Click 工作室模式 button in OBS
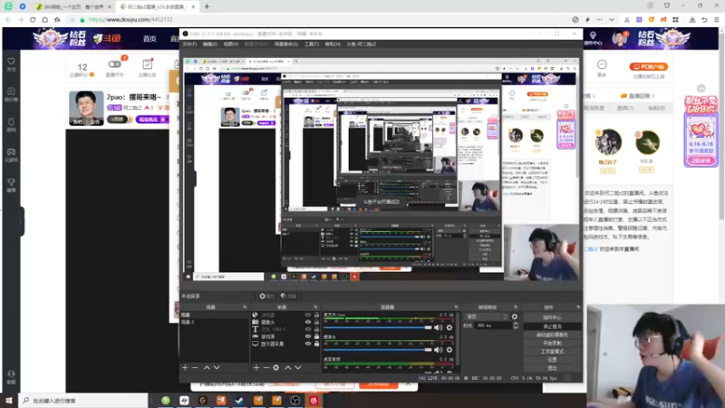This screenshot has width=725, height=408. pos(552,352)
